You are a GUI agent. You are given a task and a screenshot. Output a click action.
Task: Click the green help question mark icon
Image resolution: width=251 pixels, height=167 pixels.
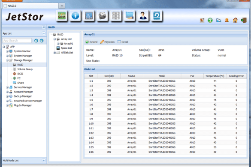[210, 20]
